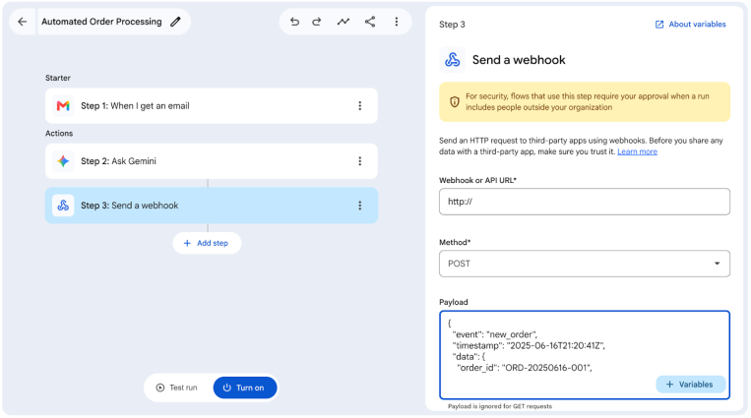Open the About variables link
The width and height of the screenshot is (751, 418).
pos(690,25)
